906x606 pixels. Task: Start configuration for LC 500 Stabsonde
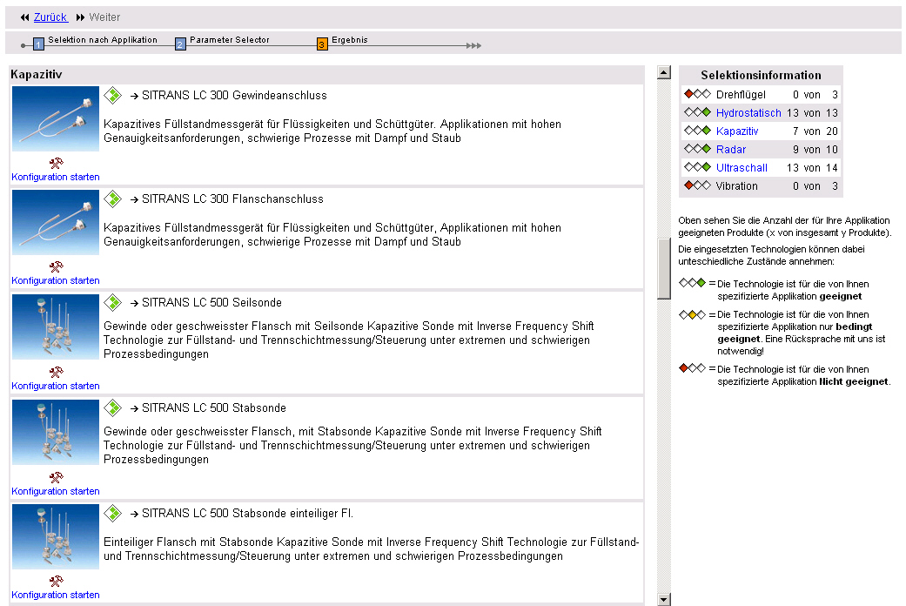[x=56, y=491]
